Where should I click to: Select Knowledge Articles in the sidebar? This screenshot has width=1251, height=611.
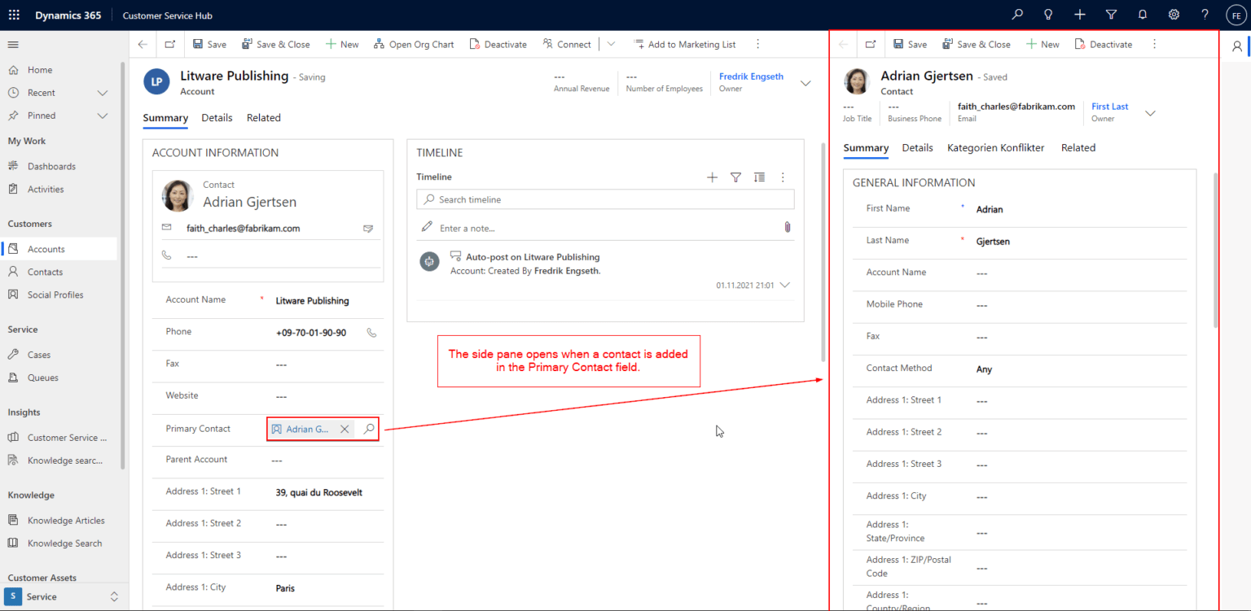(67, 520)
